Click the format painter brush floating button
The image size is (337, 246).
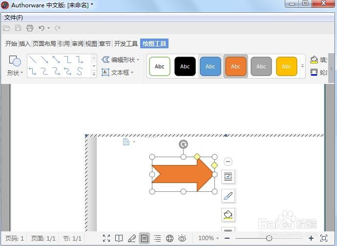[x=228, y=196]
